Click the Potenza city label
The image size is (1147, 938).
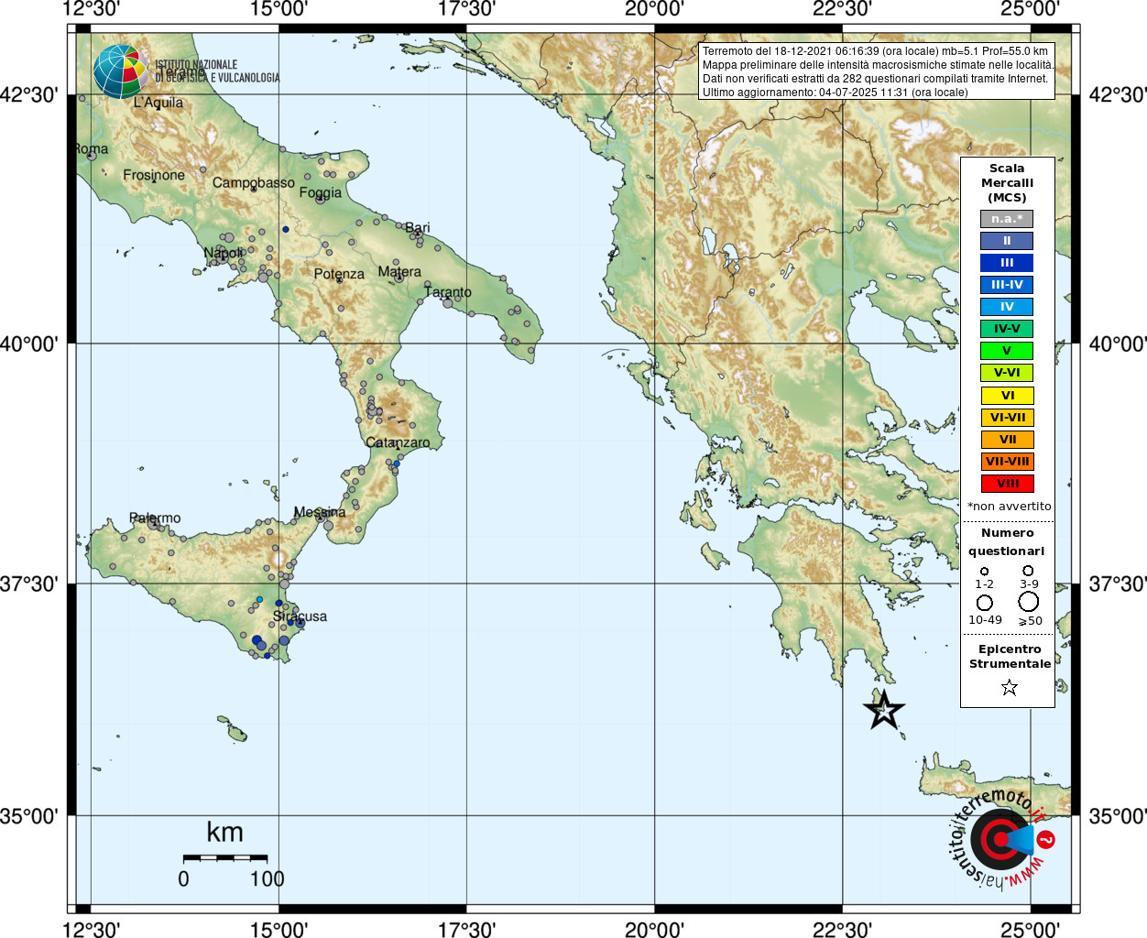point(339,274)
